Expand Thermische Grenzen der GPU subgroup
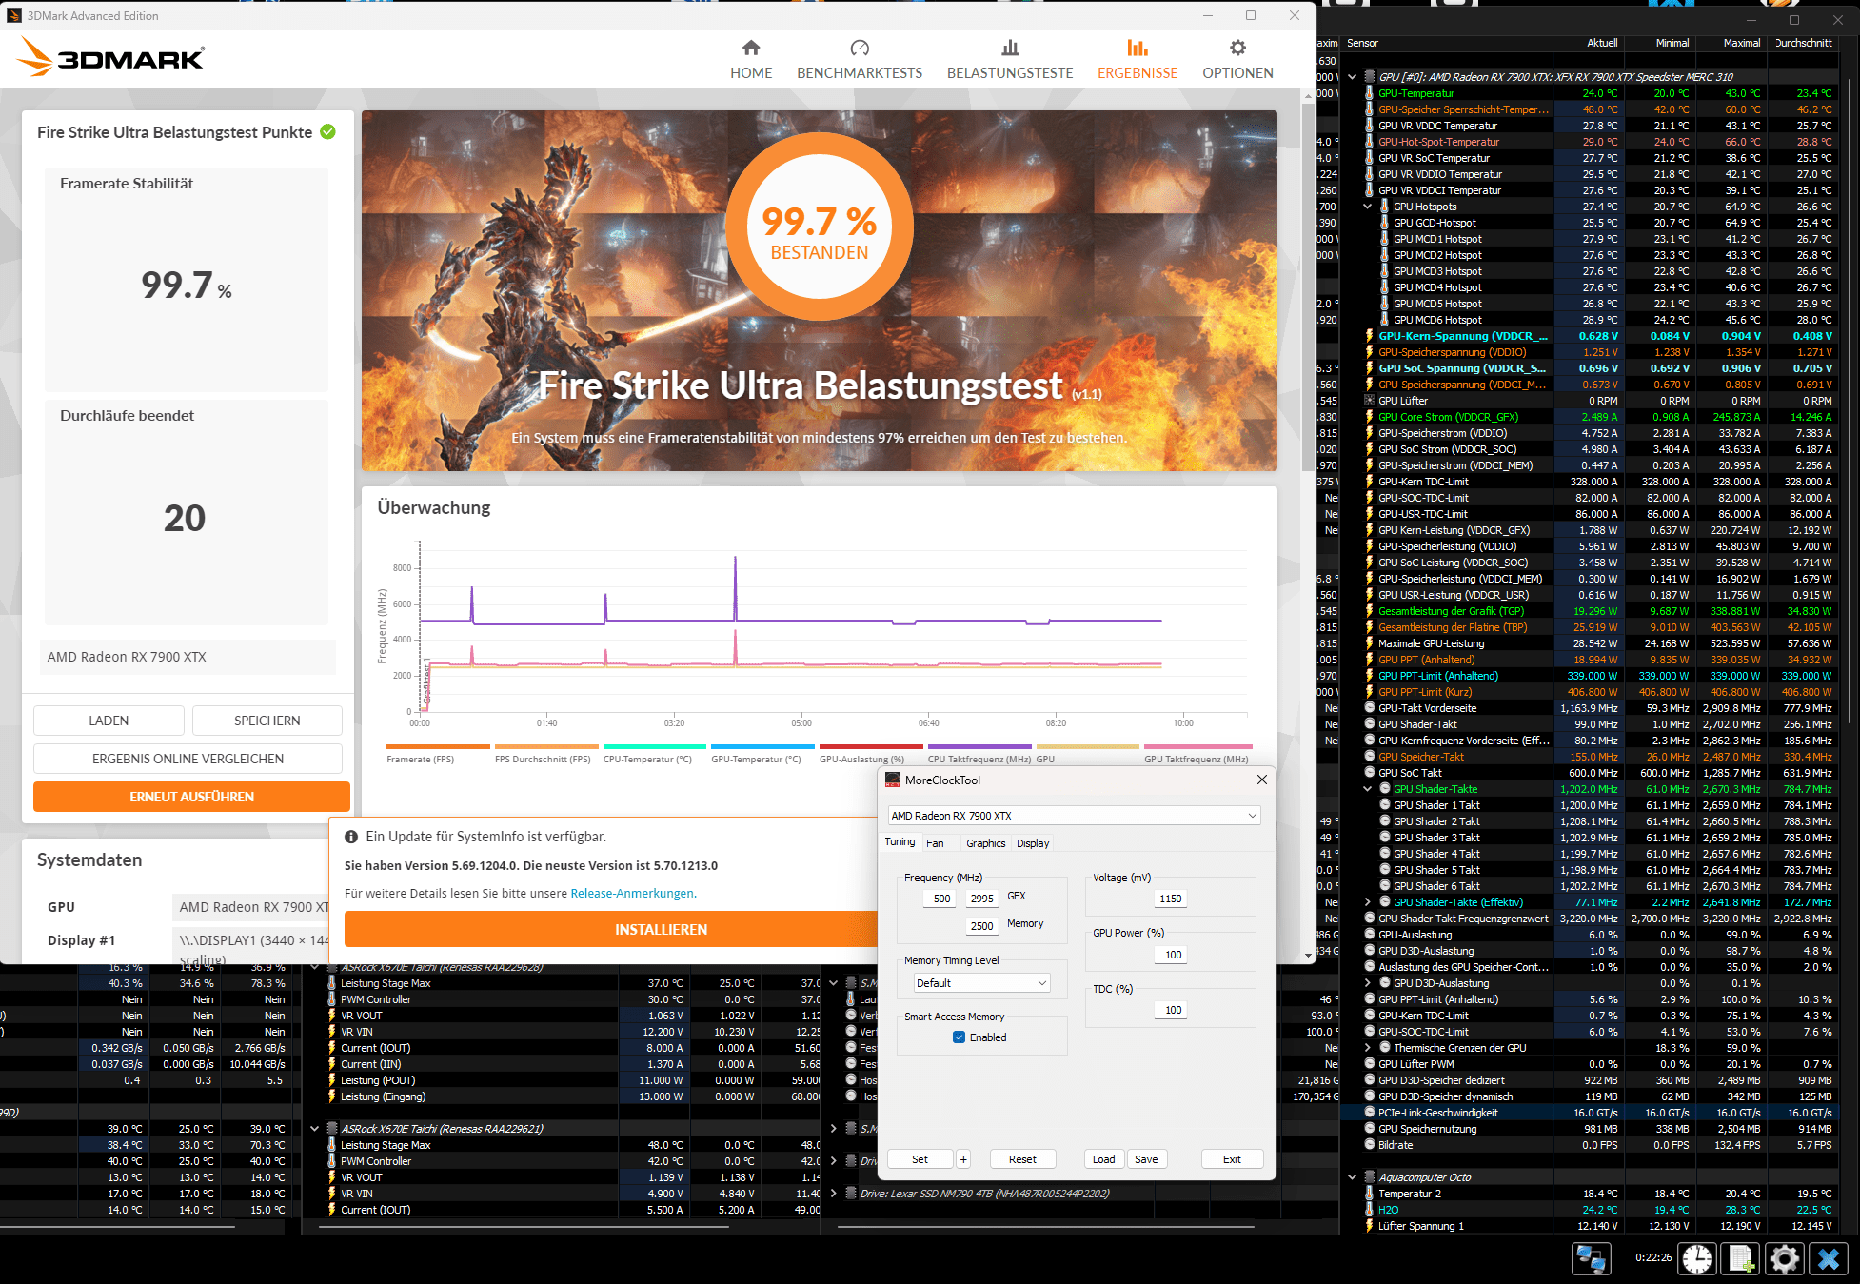This screenshot has height=1284, width=1860. click(x=1368, y=1048)
